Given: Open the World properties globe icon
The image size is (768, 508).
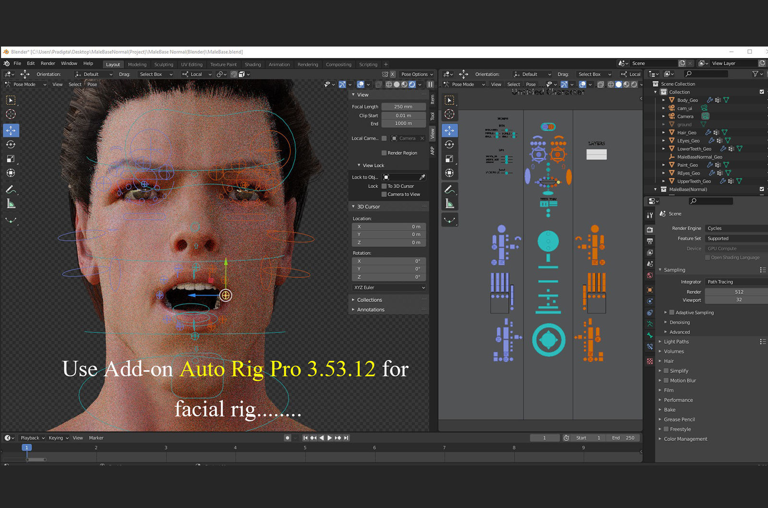Looking at the screenshot, I should tap(650, 276).
